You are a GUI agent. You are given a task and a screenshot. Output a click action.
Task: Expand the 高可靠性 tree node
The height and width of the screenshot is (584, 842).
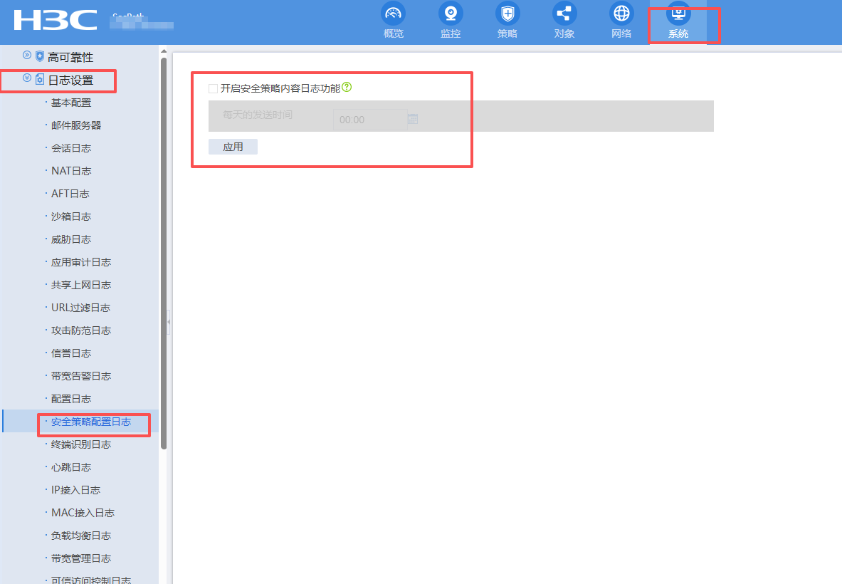click(27, 56)
